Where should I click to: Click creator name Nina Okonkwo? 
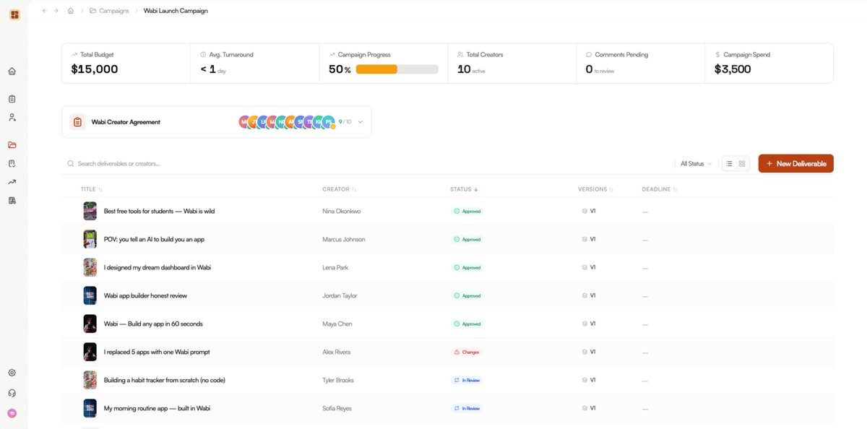342,212
